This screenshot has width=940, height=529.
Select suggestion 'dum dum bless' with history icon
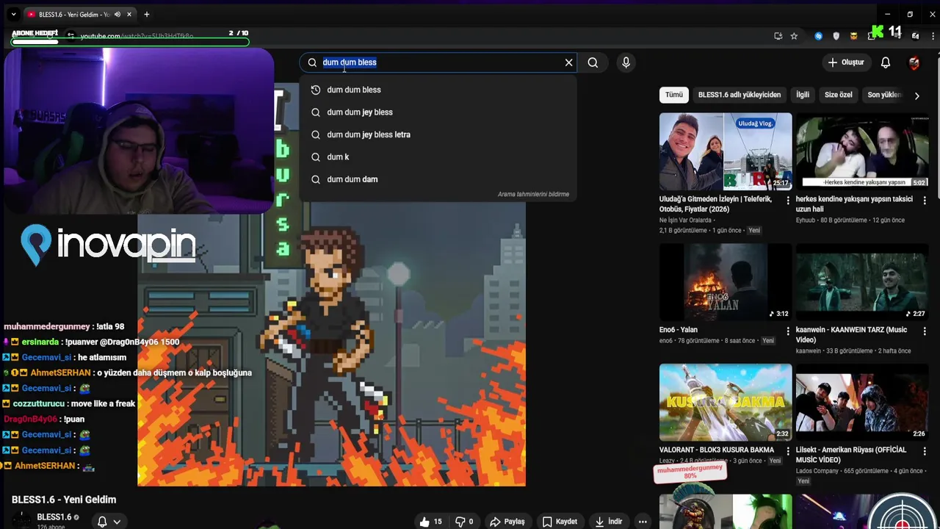[x=438, y=90]
